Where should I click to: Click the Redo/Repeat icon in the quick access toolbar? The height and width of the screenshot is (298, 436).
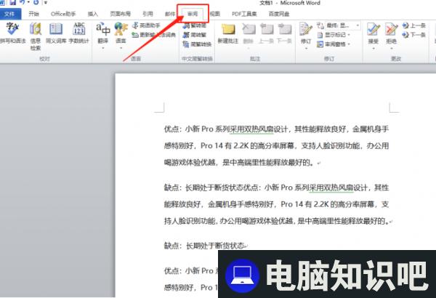pos(36,2)
